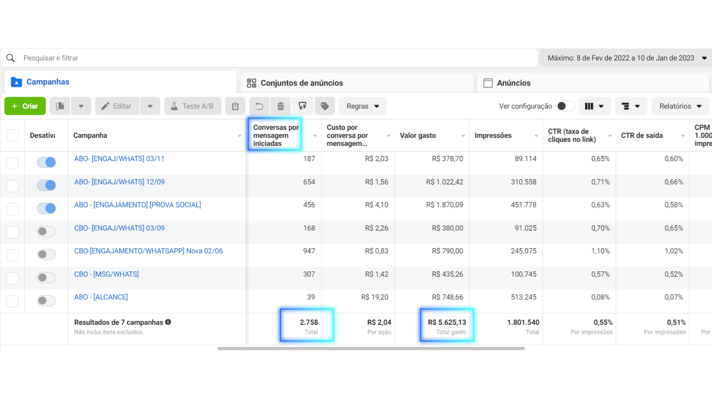The image size is (712, 400).
Task: Turn off ABO- [ENGAJ/WHATS] 03/11 campaign toggle
Action: click(x=46, y=162)
